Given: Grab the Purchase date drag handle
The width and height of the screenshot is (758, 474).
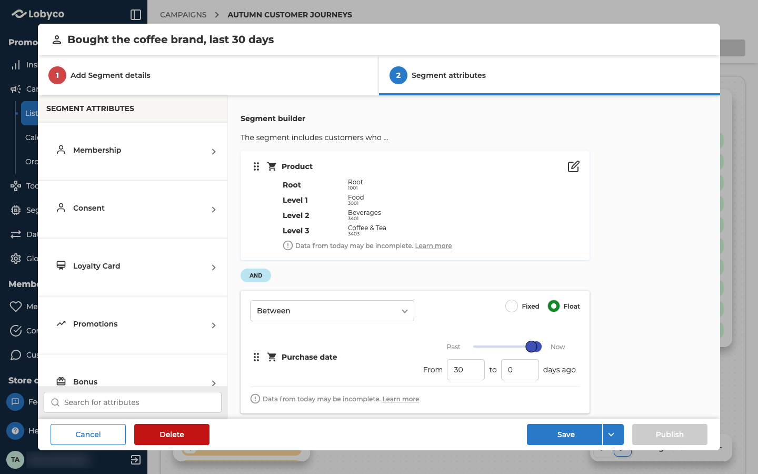Looking at the screenshot, I should pyautogui.click(x=256, y=357).
